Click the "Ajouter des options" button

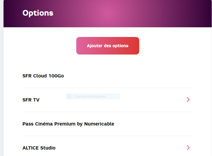click(108, 46)
